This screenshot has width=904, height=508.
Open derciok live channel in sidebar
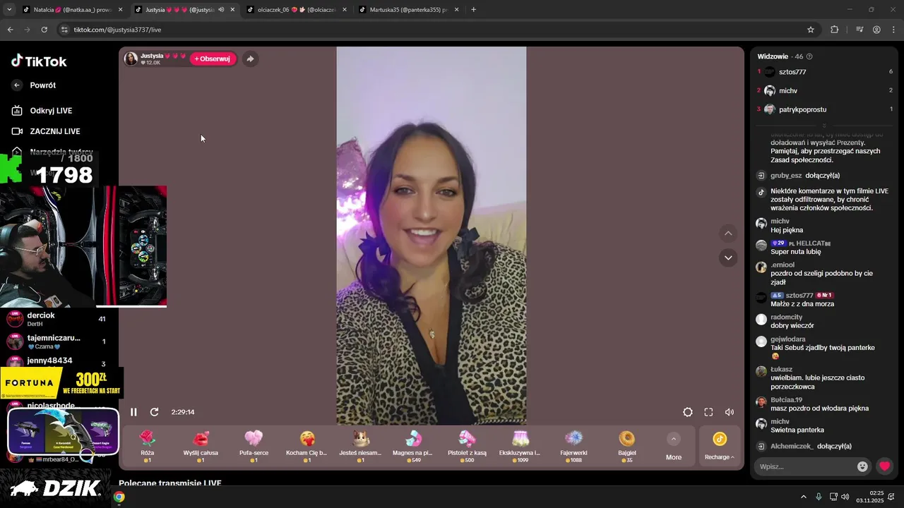(56, 319)
